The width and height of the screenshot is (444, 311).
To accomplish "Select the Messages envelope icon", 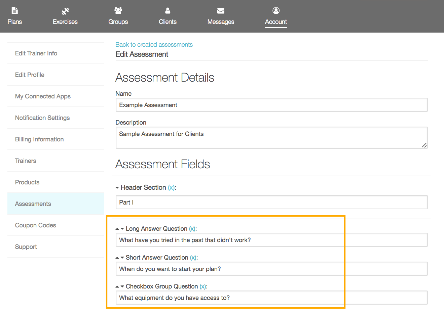I will tap(221, 10).
